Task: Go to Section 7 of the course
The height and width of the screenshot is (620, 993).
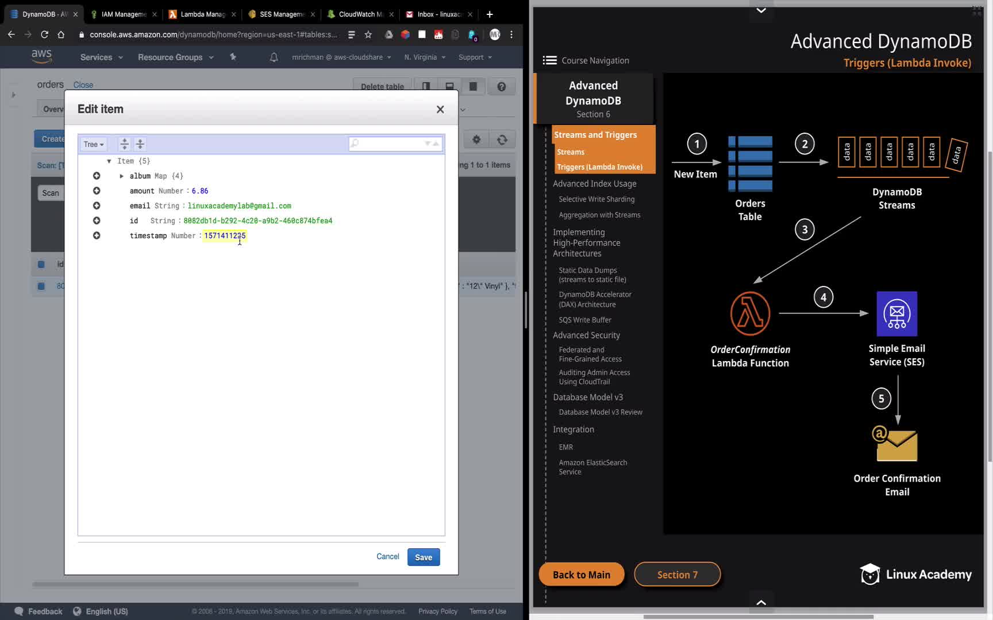Action: coord(677,575)
